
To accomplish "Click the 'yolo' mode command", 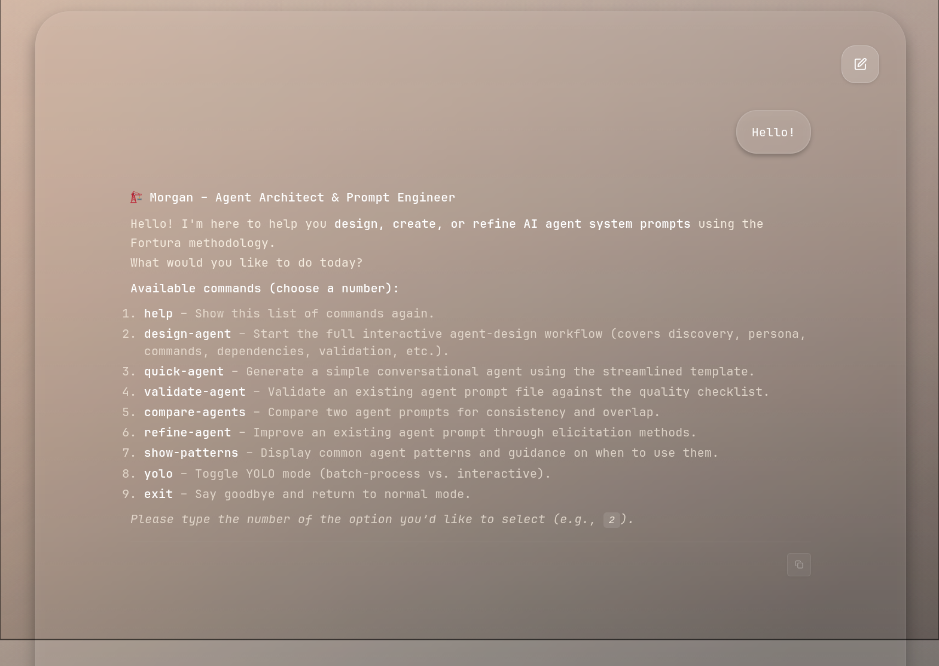I will pos(158,474).
